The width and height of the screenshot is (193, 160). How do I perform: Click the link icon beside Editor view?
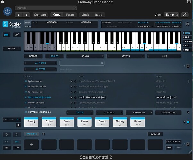[x=185, y=15]
